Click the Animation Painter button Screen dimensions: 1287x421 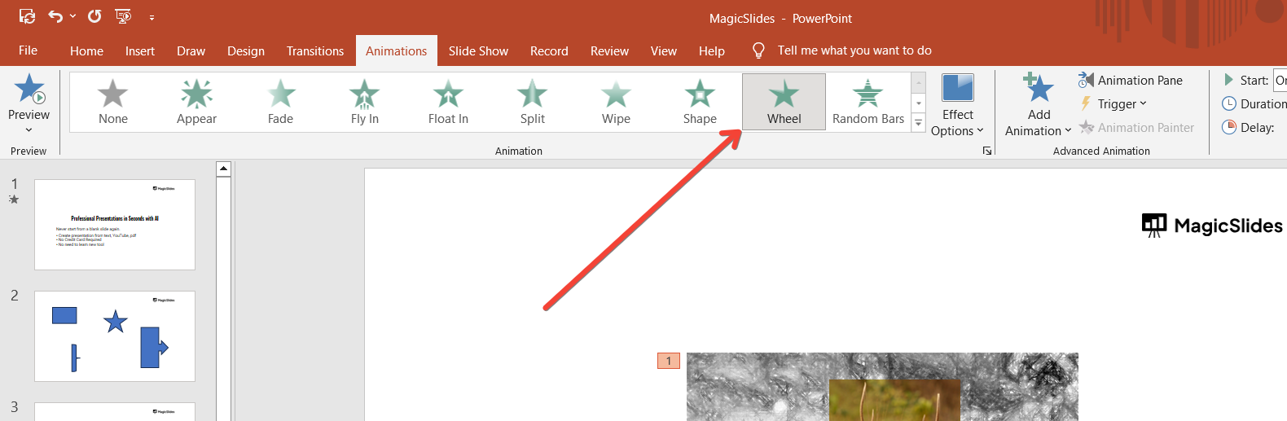pos(1136,127)
